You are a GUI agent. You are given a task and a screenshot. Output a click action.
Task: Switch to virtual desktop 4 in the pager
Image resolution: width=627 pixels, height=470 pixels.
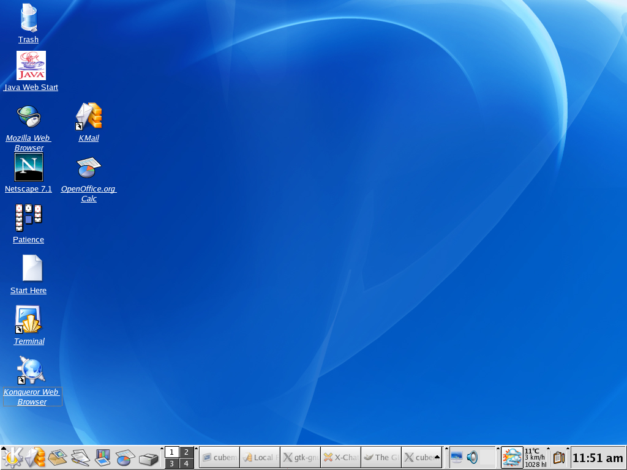(186, 463)
